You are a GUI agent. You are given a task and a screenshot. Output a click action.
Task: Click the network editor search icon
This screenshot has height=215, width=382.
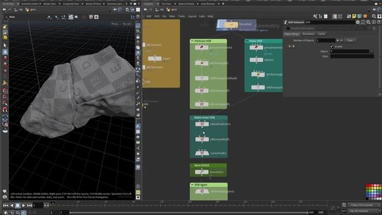pos(374,16)
